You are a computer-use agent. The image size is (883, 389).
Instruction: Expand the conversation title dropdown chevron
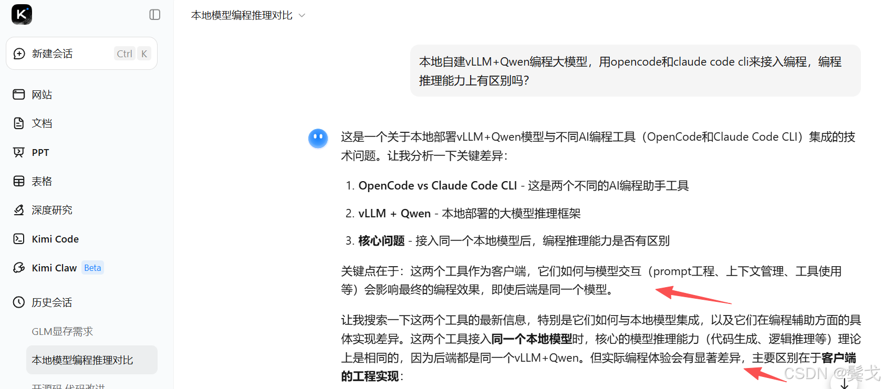pos(302,15)
